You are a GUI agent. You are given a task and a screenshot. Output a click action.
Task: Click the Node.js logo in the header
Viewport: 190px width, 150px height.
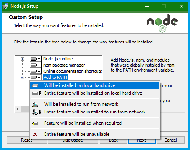click(162, 23)
